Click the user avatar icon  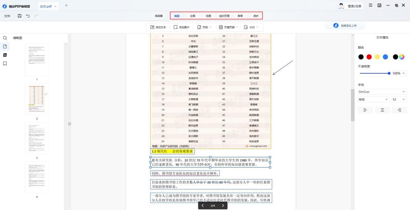click(342, 6)
